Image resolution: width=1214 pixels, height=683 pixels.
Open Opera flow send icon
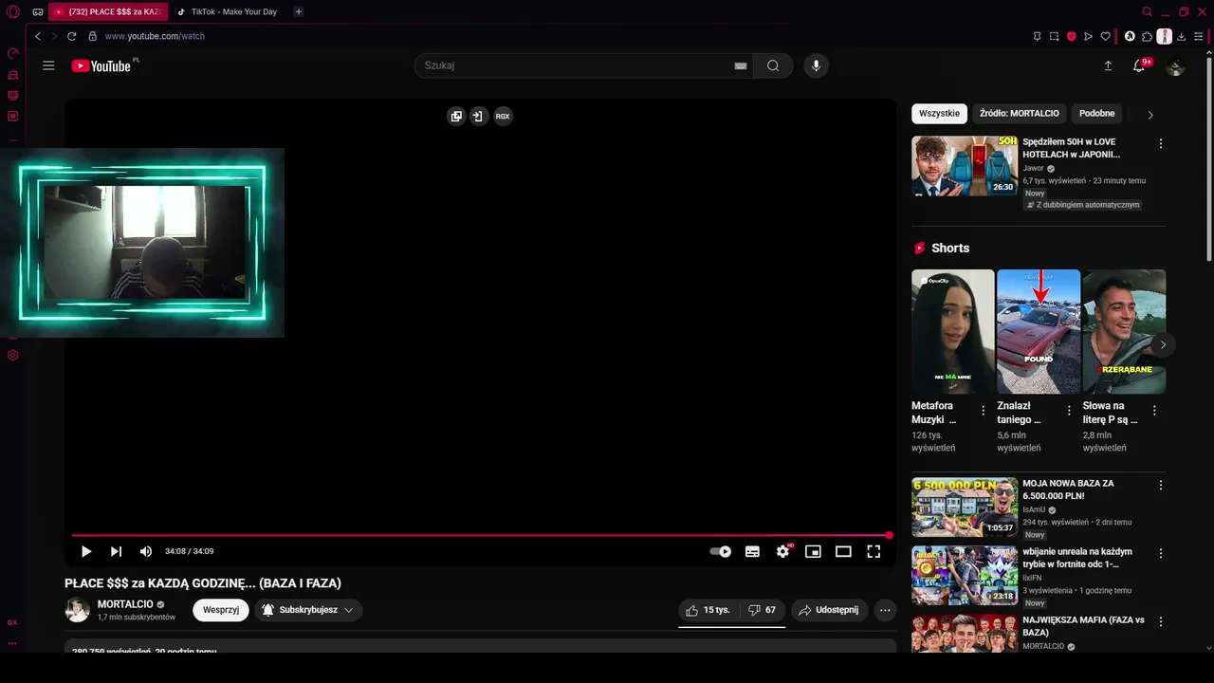[1088, 36]
